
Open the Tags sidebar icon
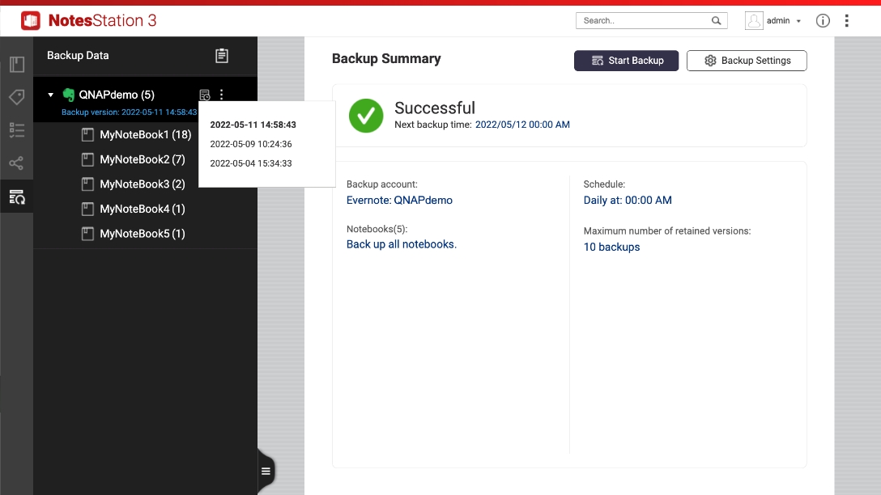click(x=16, y=98)
